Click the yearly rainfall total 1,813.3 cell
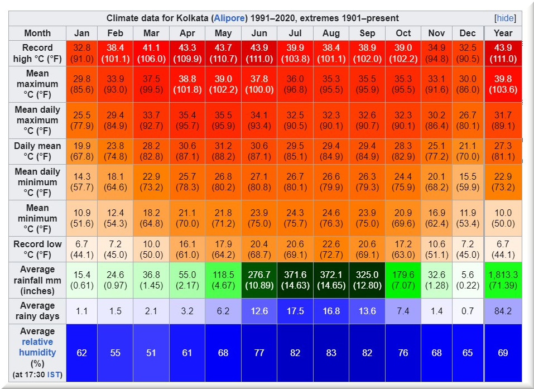This screenshot has width=534, height=389. coord(503,280)
